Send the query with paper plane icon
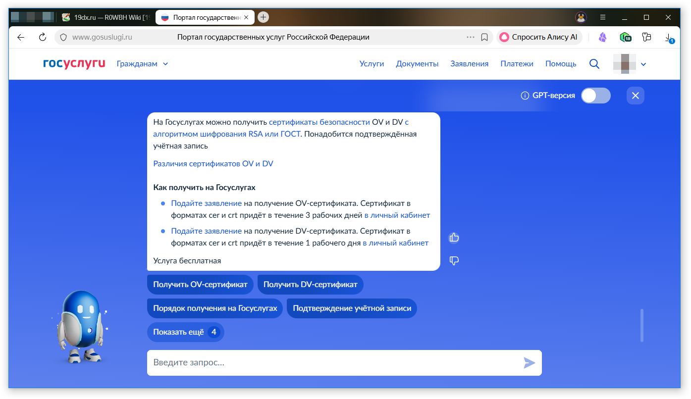Screen dimensions: 691x399 (529, 363)
